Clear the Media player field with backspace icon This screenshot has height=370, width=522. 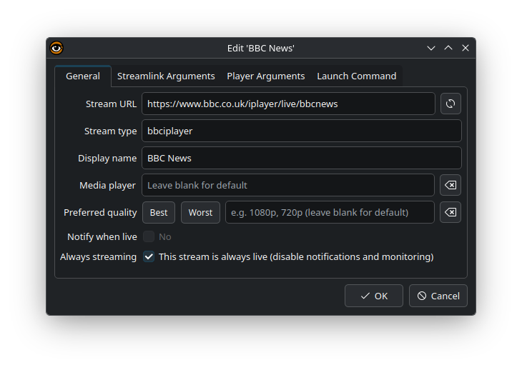point(450,185)
